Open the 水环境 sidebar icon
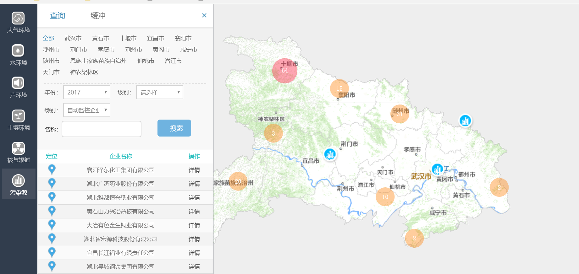The height and width of the screenshot is (274, 579). pos(18,51)
